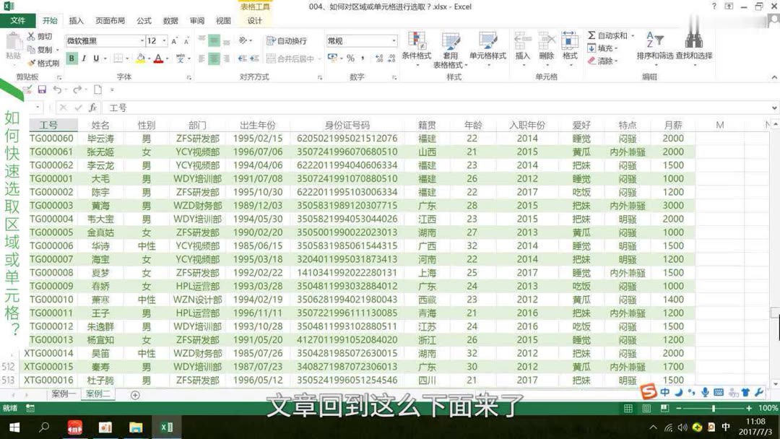Open the number format (常规) dropdown
This screenshot has height=439, width=780.
pos(394,40)
